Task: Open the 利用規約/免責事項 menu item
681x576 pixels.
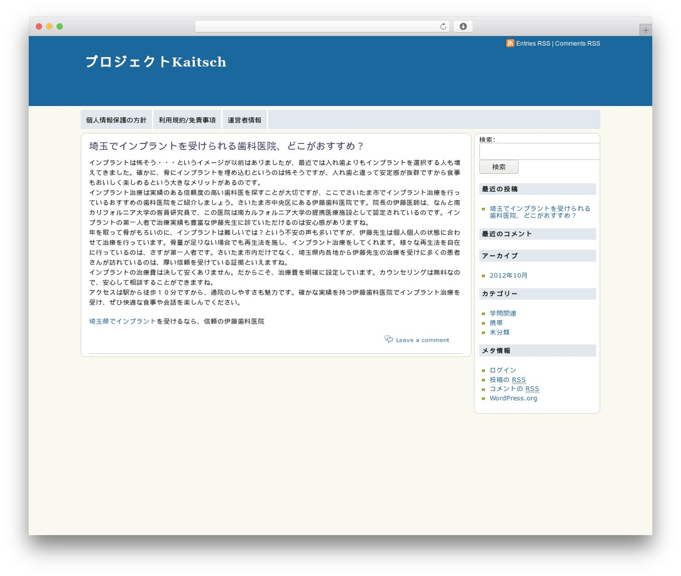Action: pyautogui.click(x=187, y=120)
